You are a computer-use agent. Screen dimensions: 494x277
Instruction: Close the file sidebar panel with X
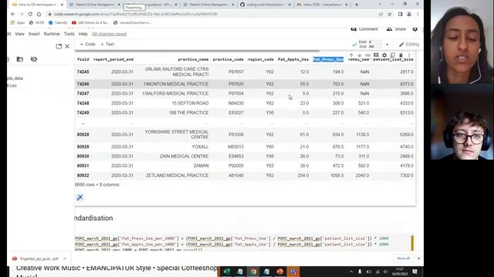67,46
